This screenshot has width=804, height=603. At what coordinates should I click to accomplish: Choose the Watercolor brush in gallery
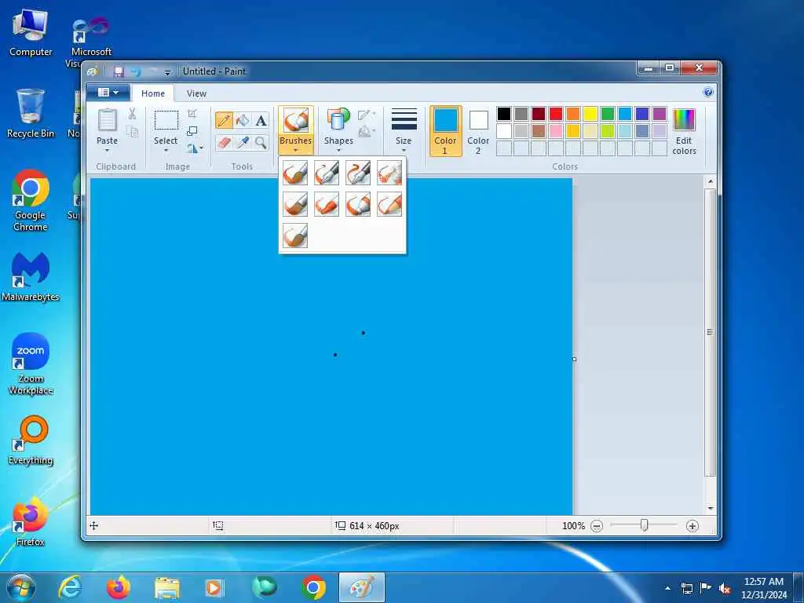[295, 236]
